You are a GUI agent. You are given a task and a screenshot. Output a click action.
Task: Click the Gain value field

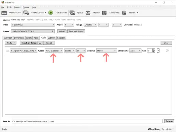coord(150,51)
